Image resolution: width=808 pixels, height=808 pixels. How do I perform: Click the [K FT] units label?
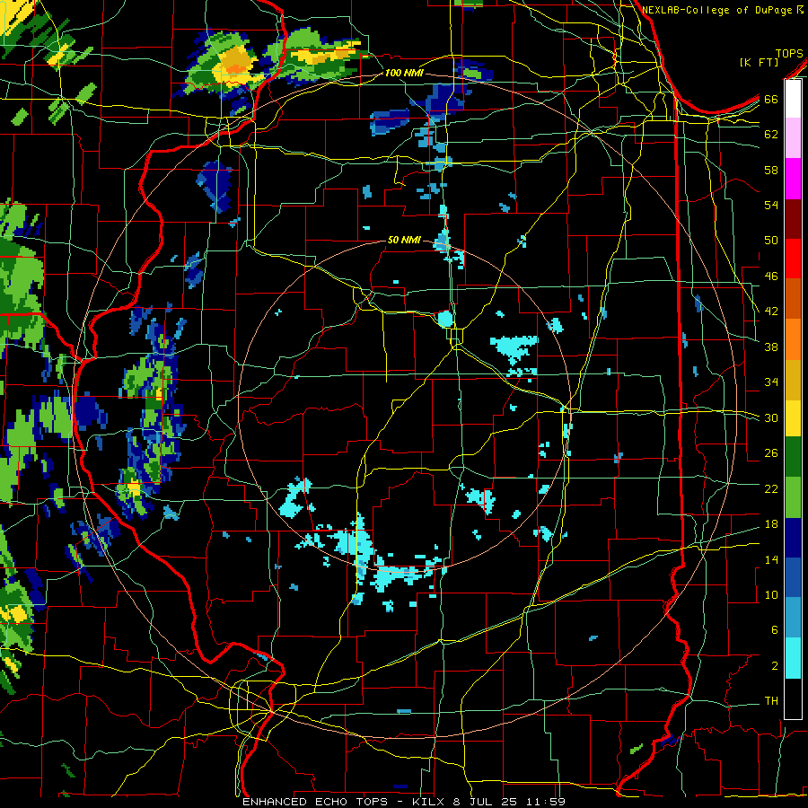point(759,62)
